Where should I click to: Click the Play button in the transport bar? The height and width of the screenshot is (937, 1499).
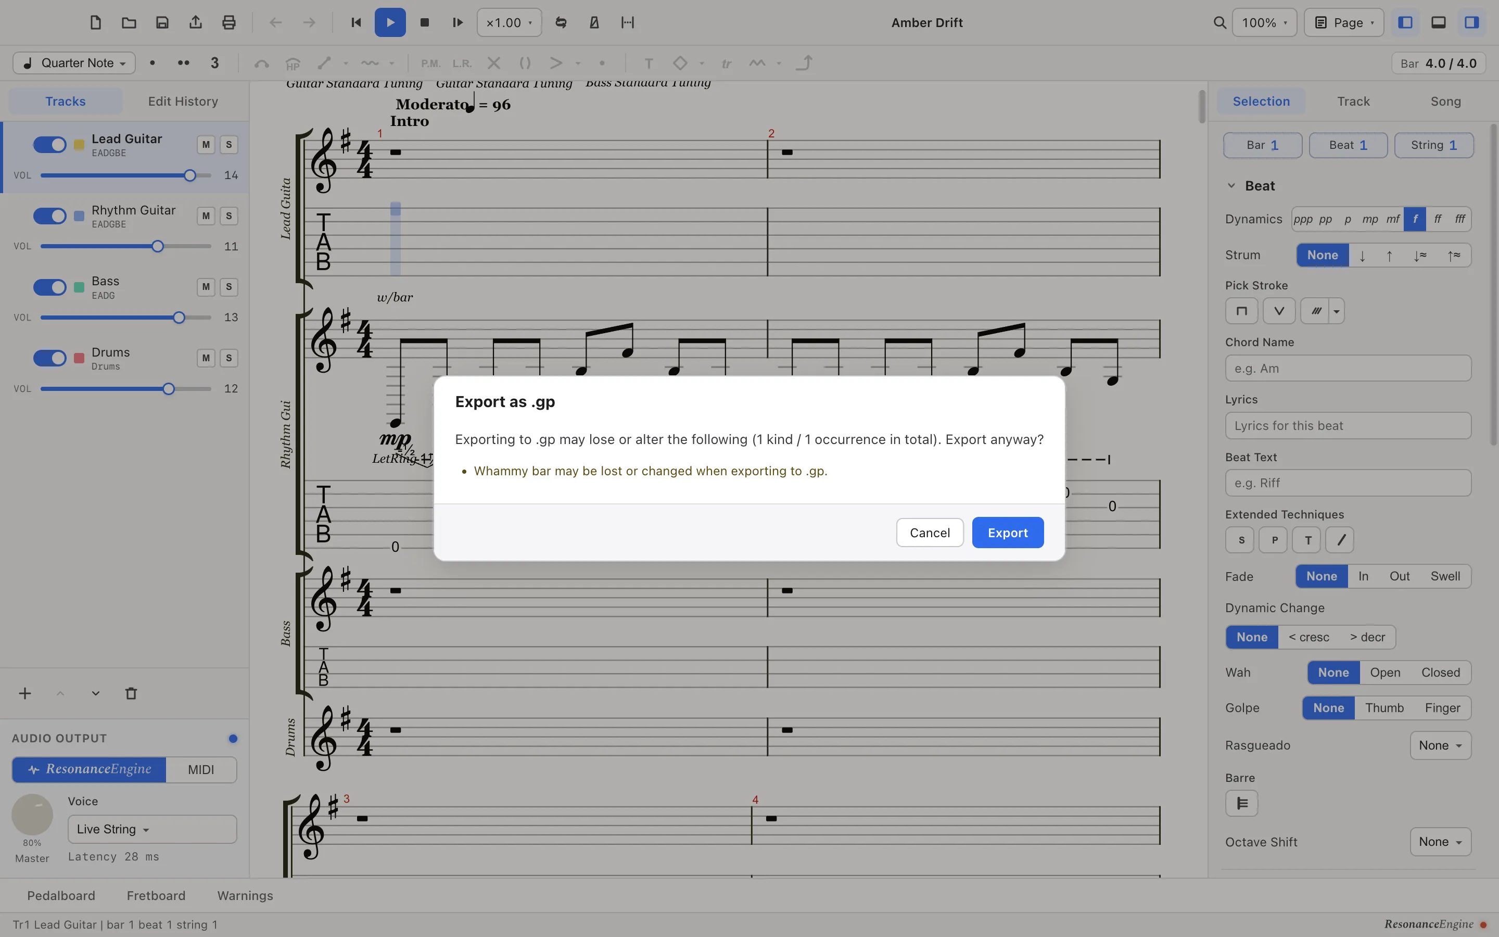point(390,22)
